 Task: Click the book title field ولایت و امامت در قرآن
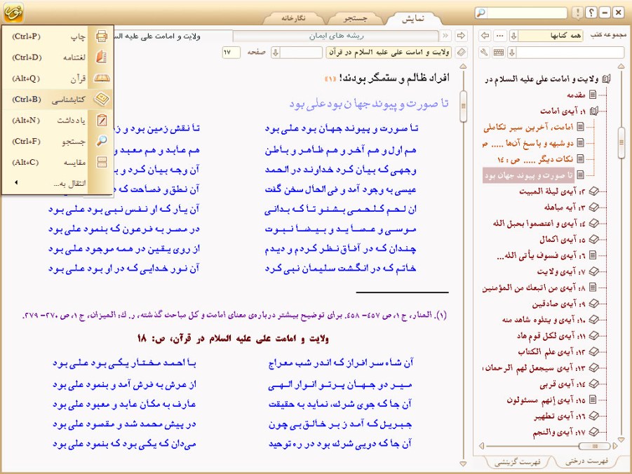coord(389,53)
